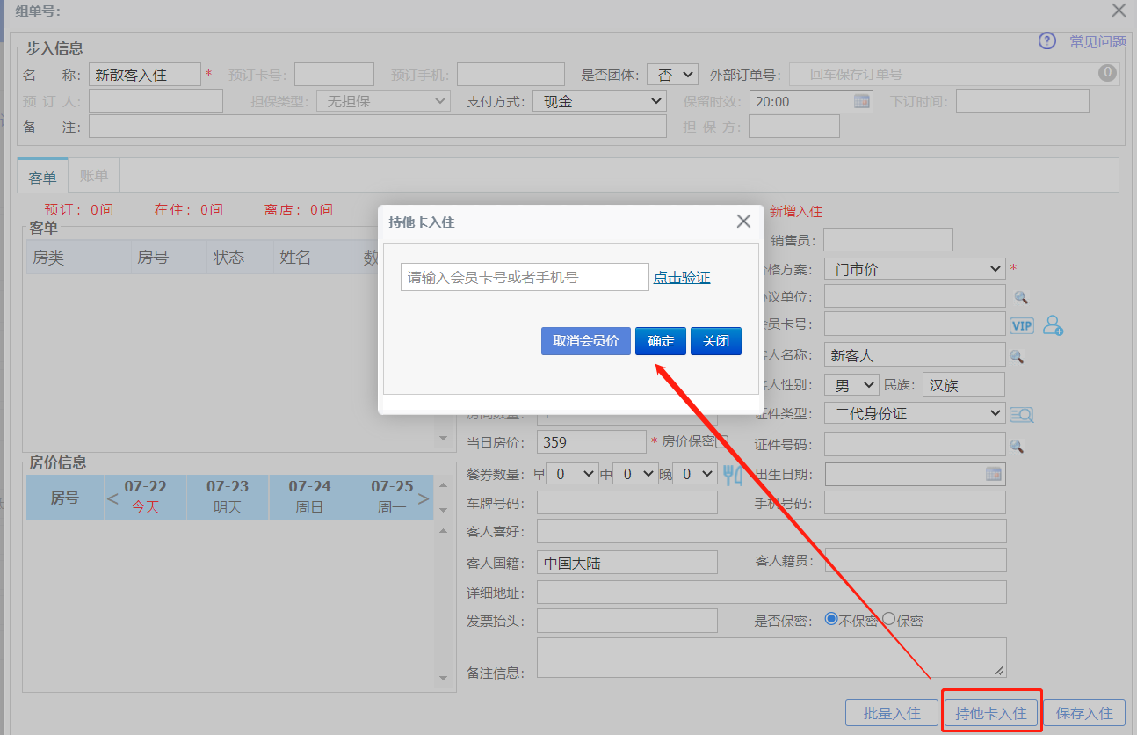
Task: Toggle the 房价保密 checkbox
Action: click(722, 441)
